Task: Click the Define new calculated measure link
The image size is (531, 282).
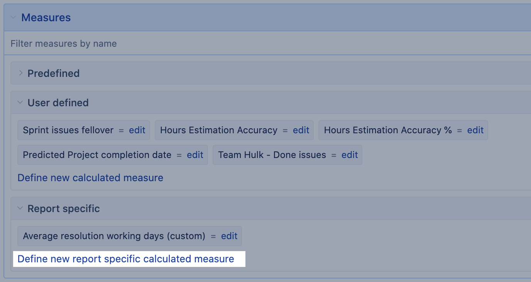Action: coord(90,178)
